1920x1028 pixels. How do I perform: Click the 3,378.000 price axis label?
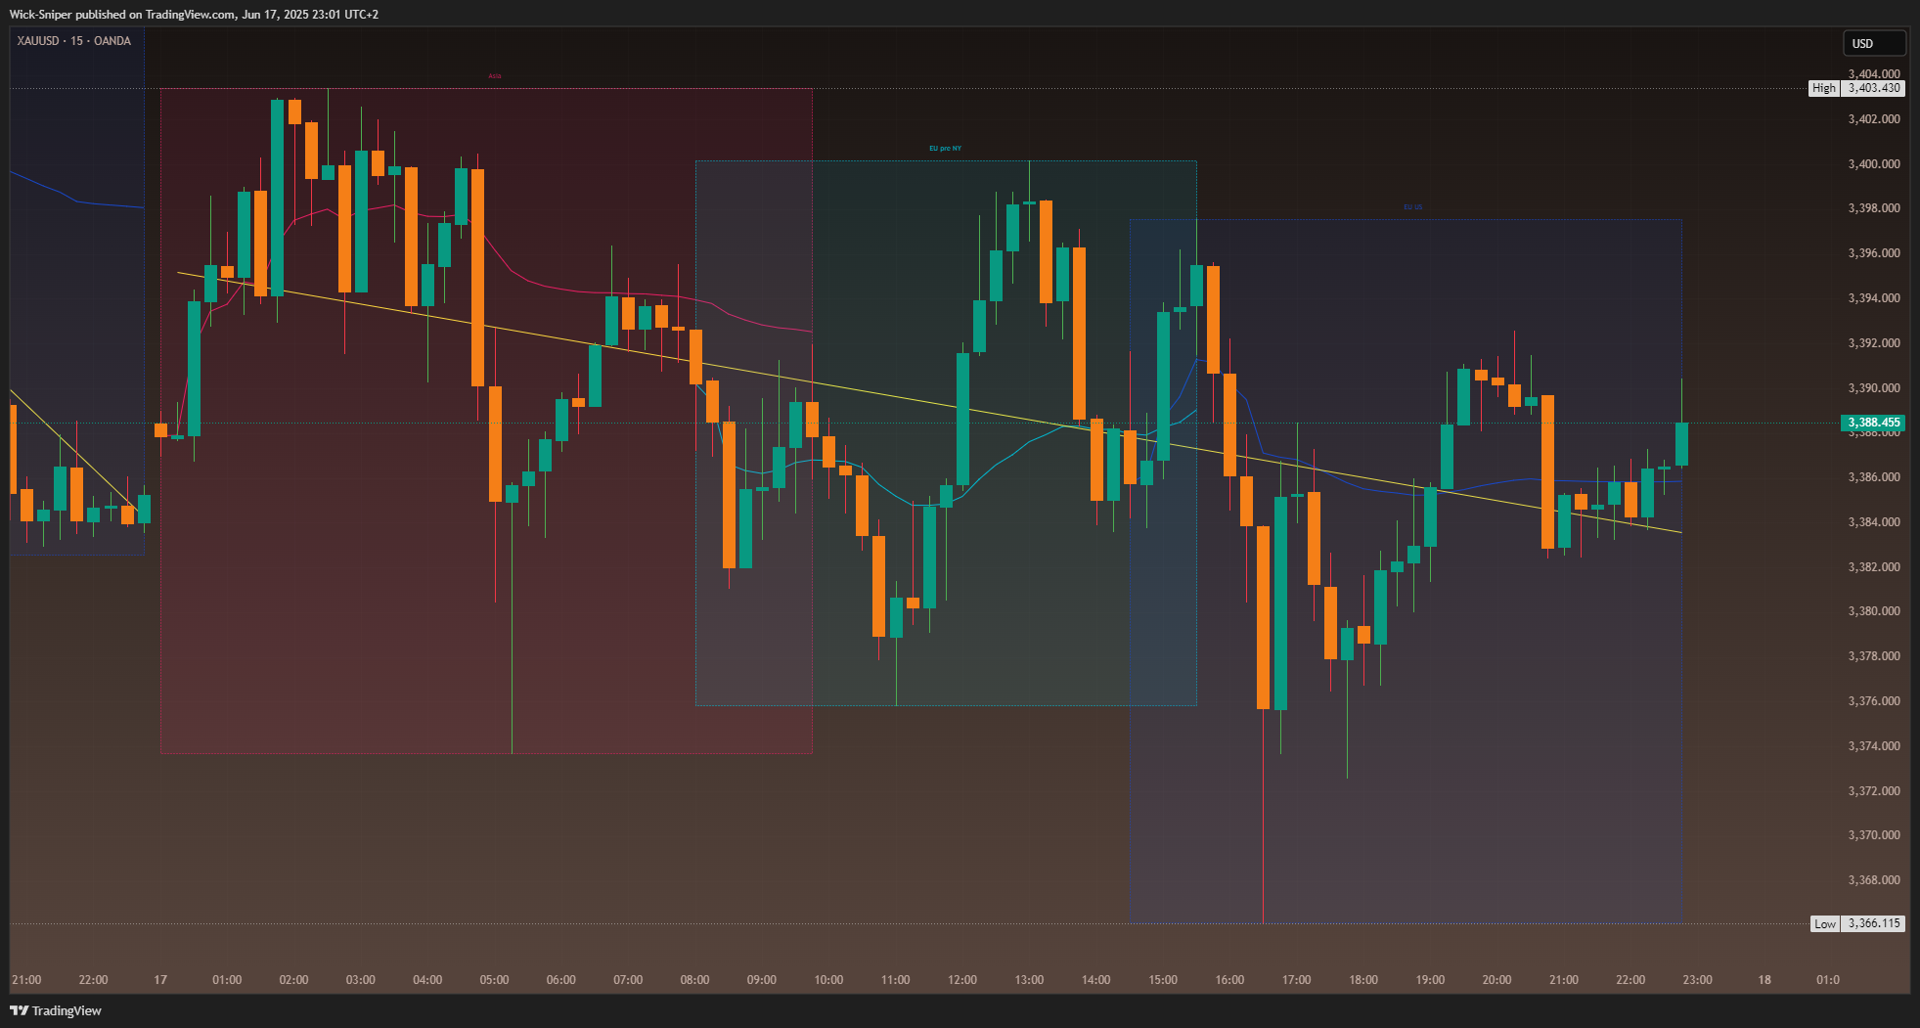point(1874,656)
